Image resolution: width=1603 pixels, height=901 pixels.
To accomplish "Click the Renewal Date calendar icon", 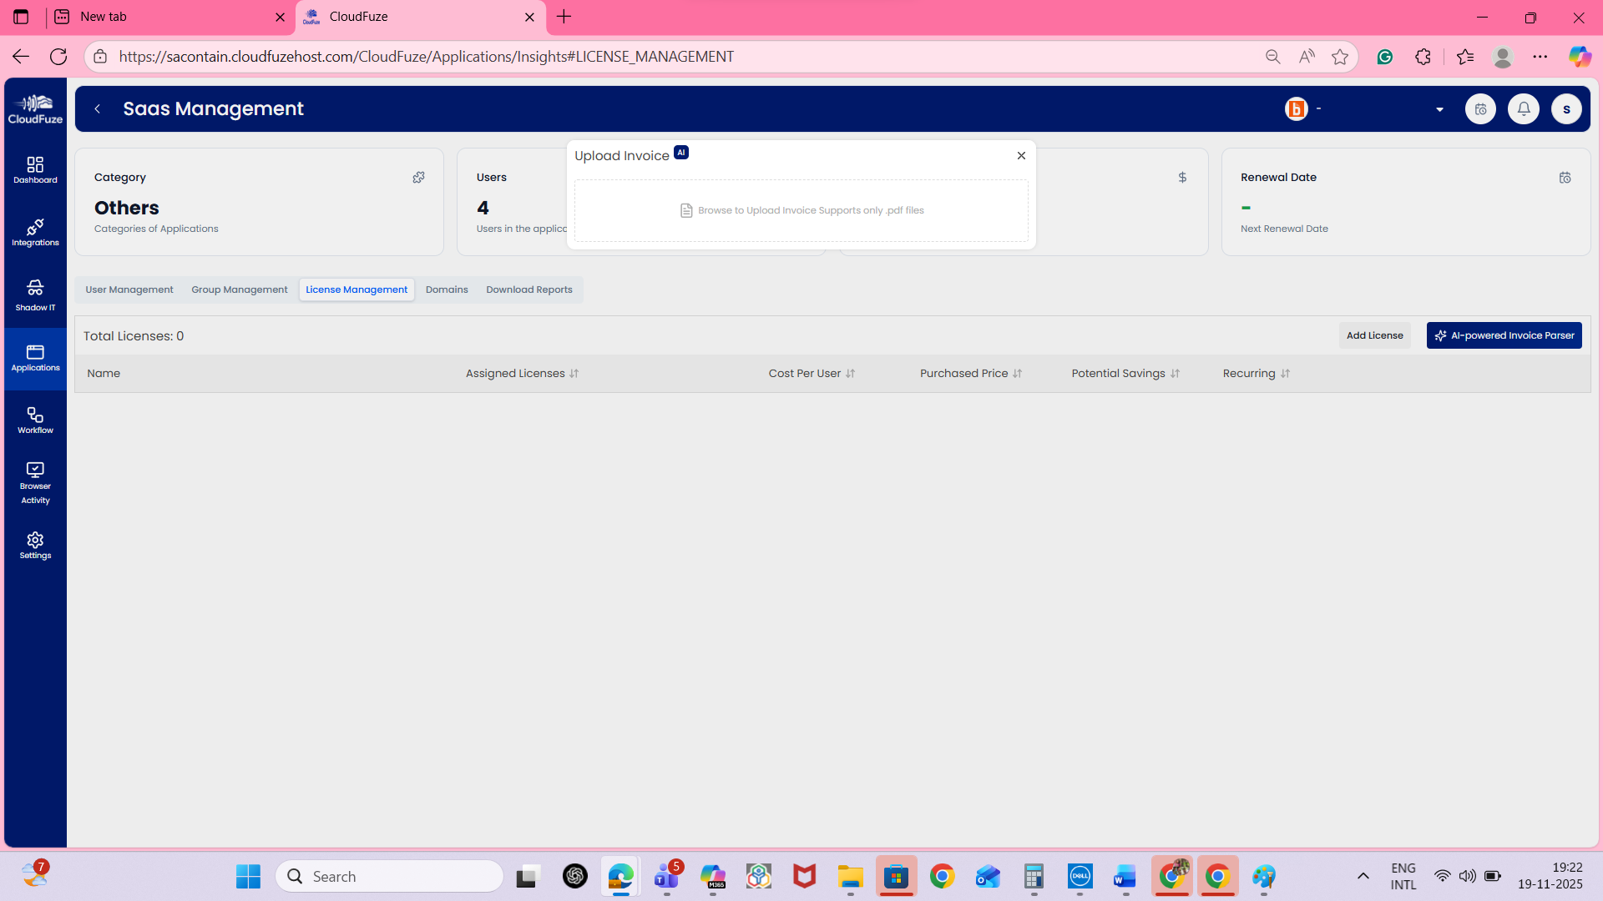I will coord(1565,178).
